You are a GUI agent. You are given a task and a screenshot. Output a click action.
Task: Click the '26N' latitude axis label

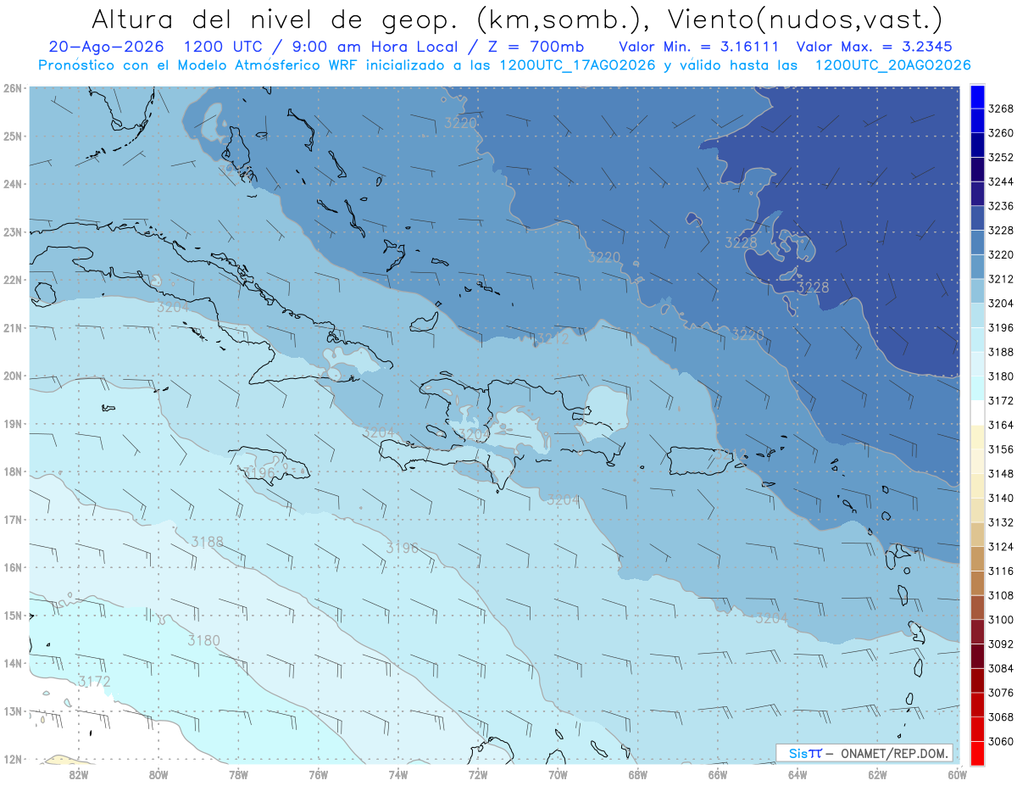[12, 87]
